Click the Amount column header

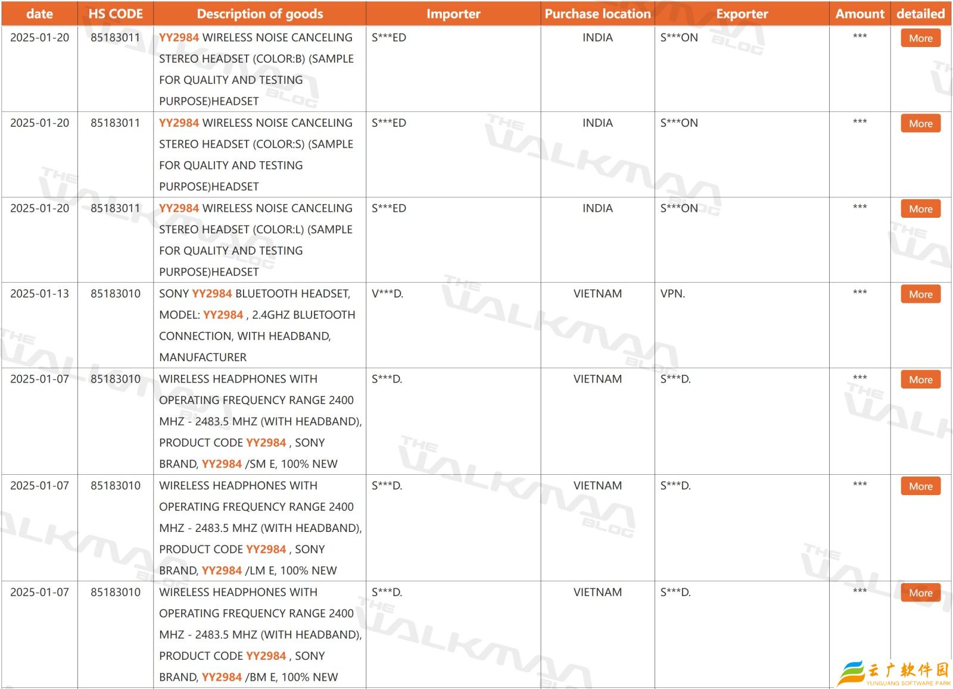[x=859, y=14]
